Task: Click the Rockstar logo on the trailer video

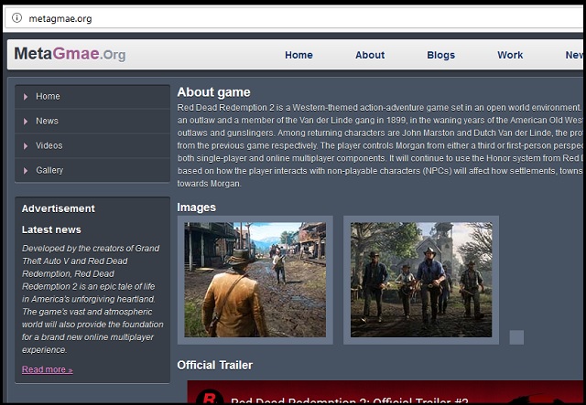Action: [x=210, y=397]
